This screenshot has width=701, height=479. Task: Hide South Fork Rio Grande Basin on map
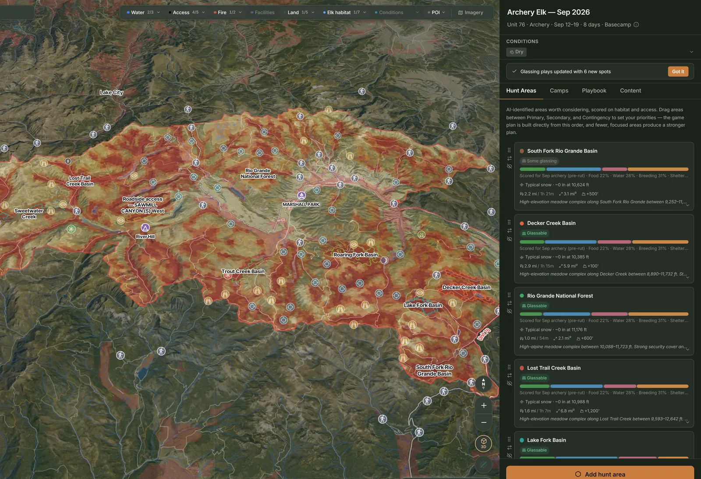click(x=509, y=167)
